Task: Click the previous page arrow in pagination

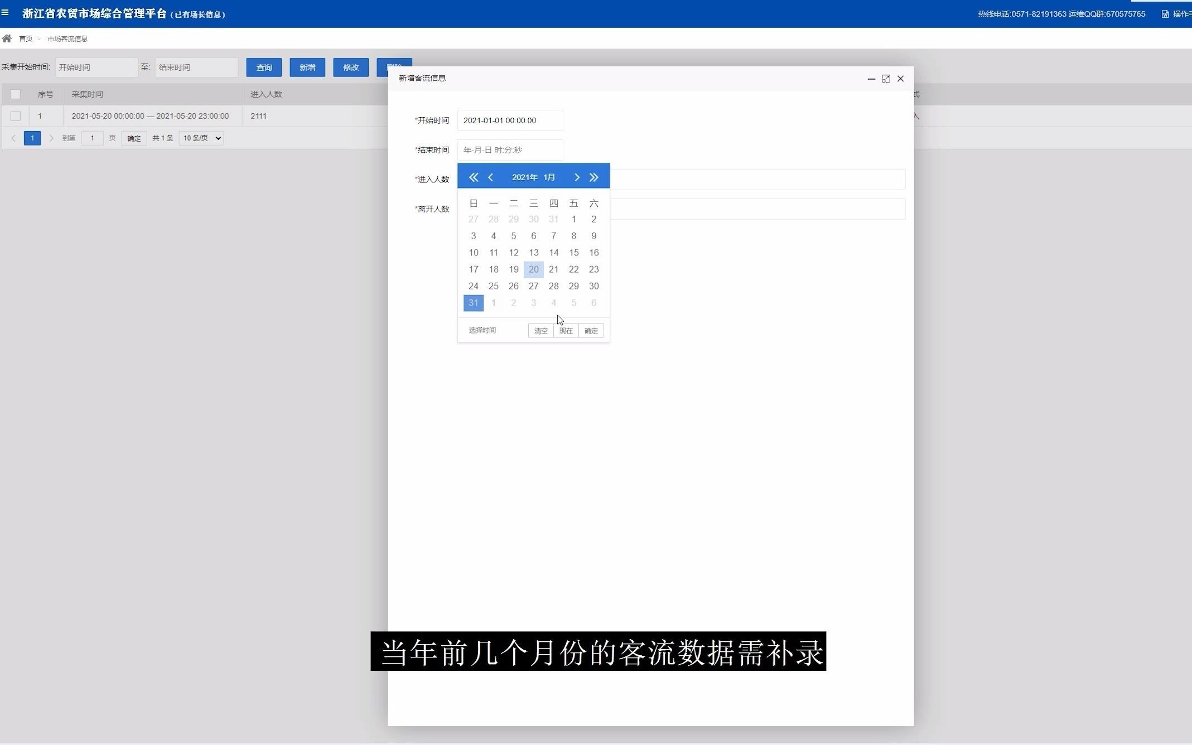Action: click(x=13, y=138)
